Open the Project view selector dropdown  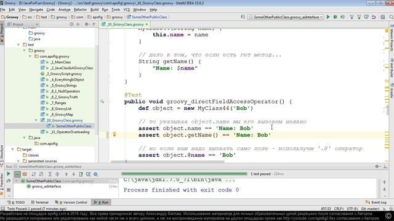click(23, 25)
